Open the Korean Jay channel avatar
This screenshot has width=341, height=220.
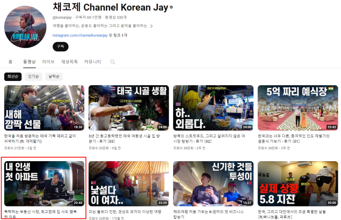(x=25, y=27)
